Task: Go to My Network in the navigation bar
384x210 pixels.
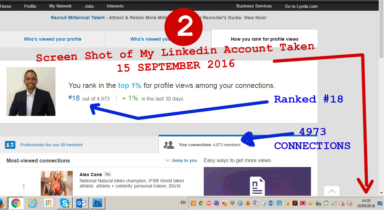Action: [60, 6]
